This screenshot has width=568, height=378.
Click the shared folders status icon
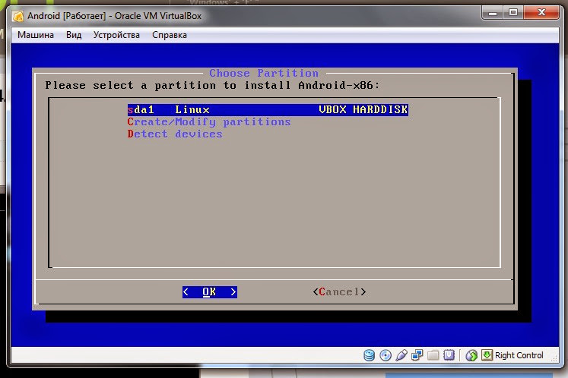coord(433,355)
